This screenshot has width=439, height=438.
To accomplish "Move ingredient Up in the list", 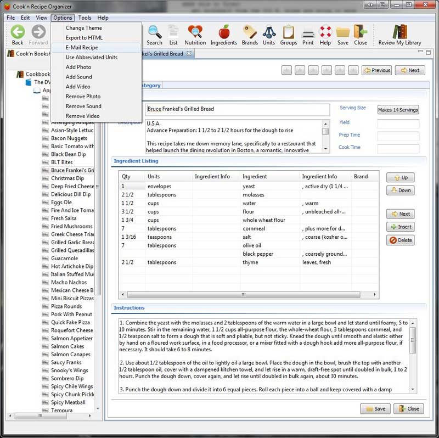I will (x=401, y=177).
